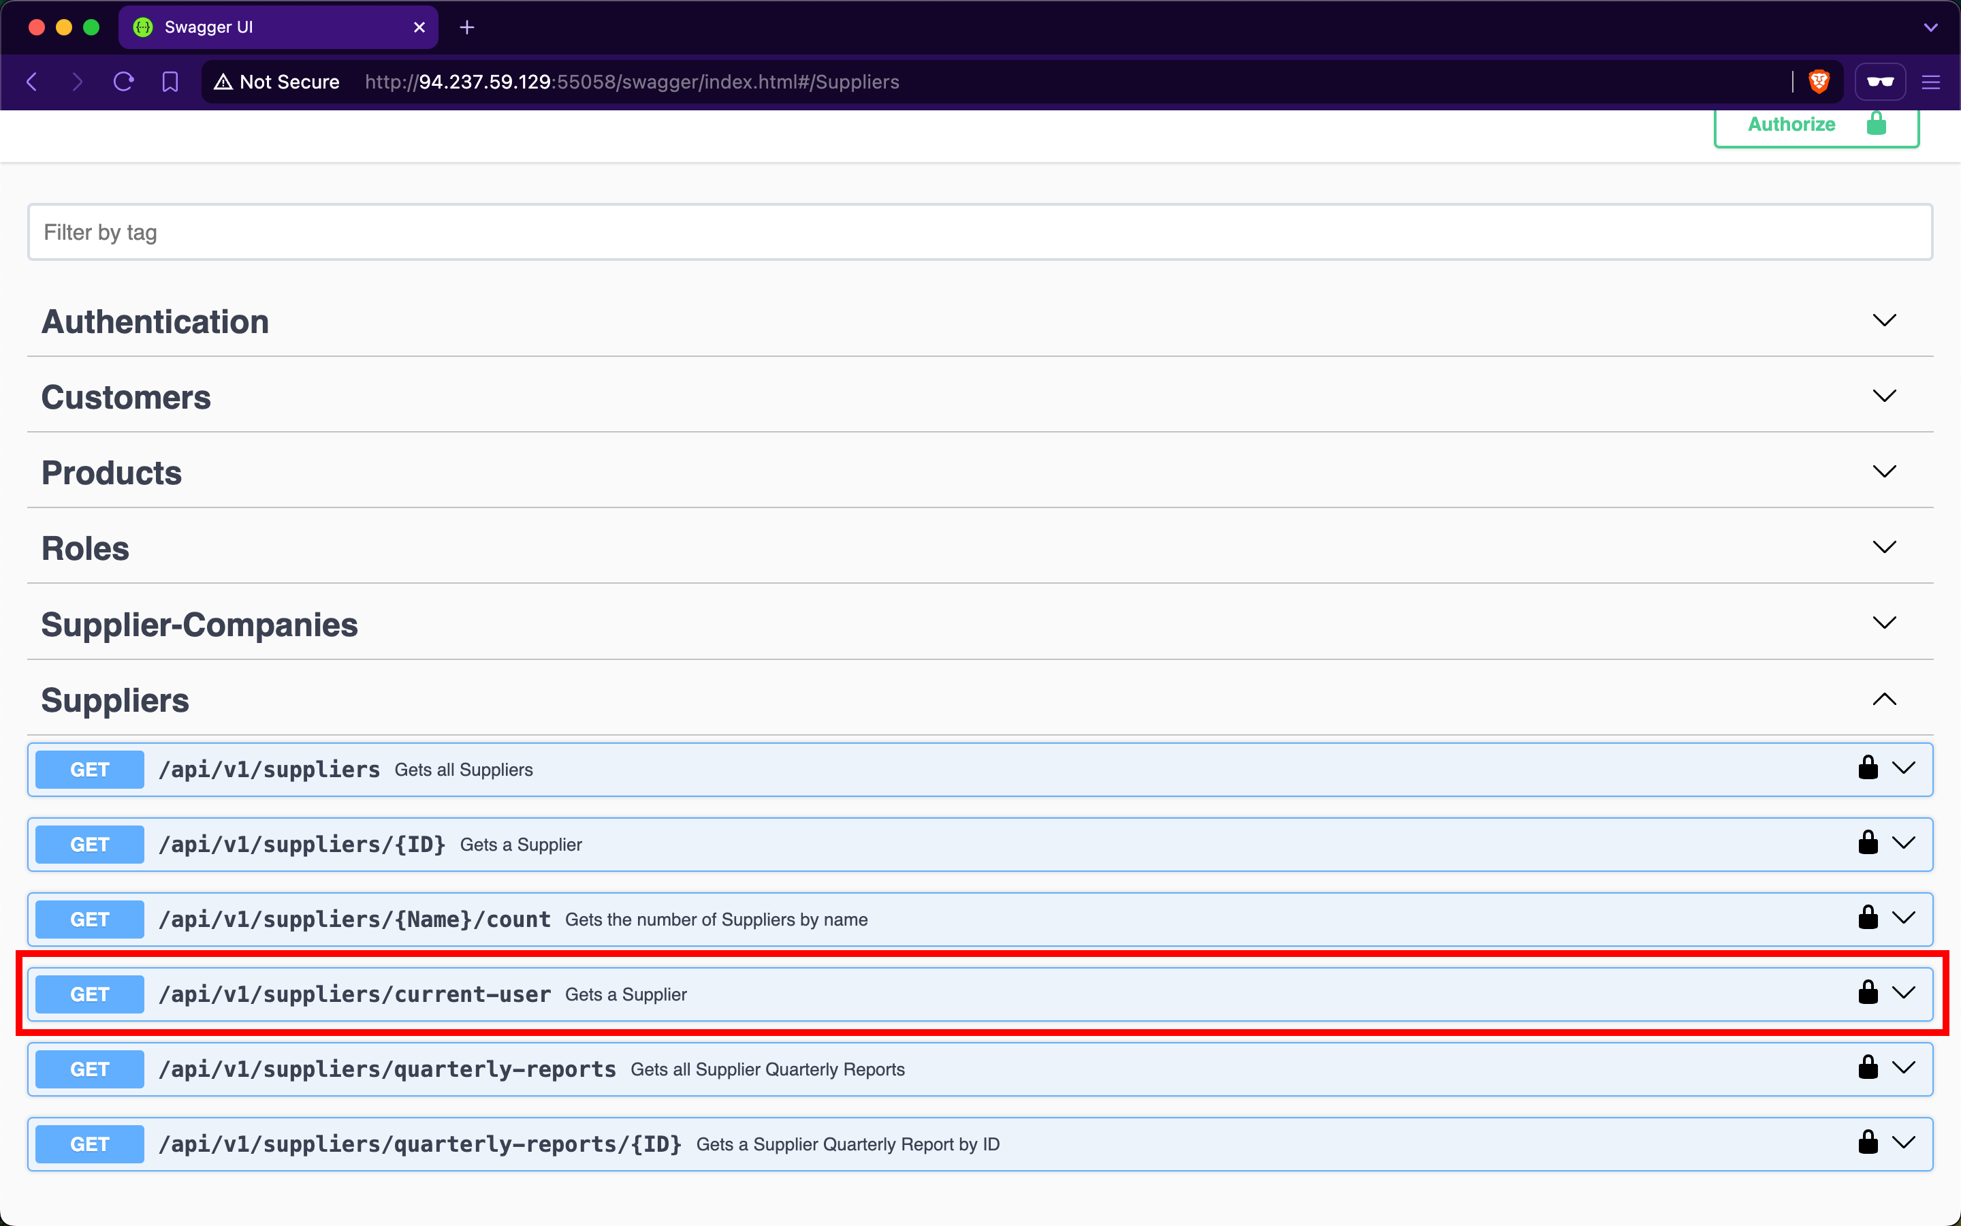Select the Swagger UI tab
Viewport: 1961px width, 1226px height.
click(x=278, y=27)
